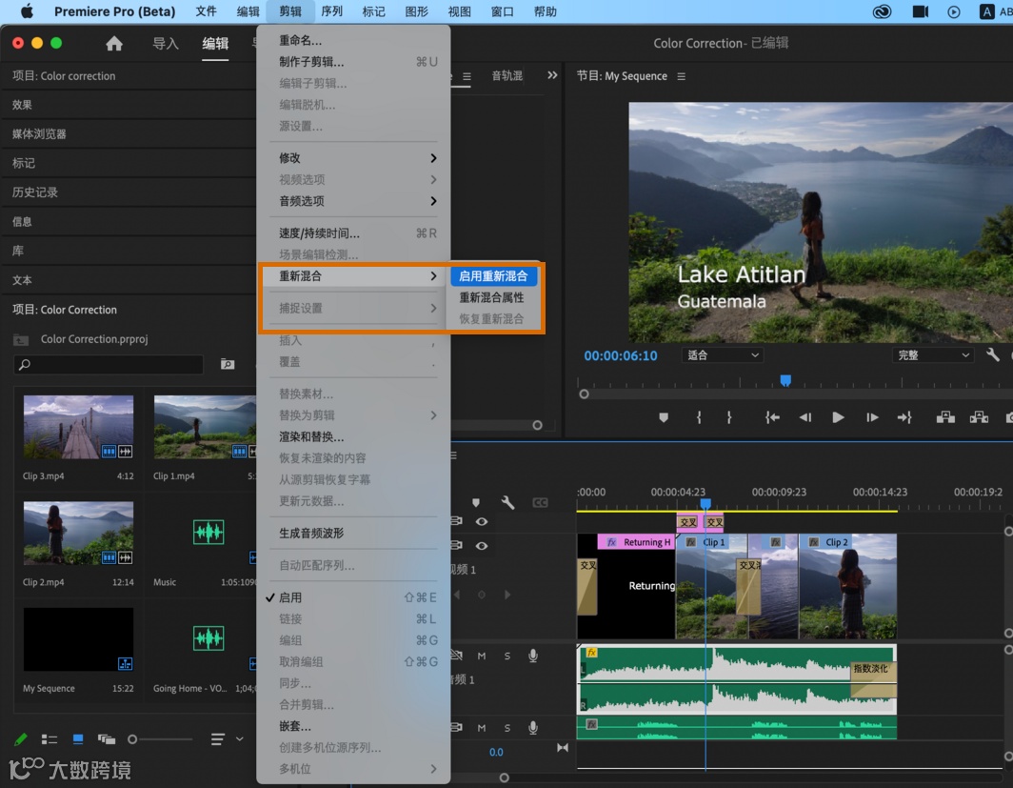Choose 制作子剪辑... from the menu

[353, 62]
